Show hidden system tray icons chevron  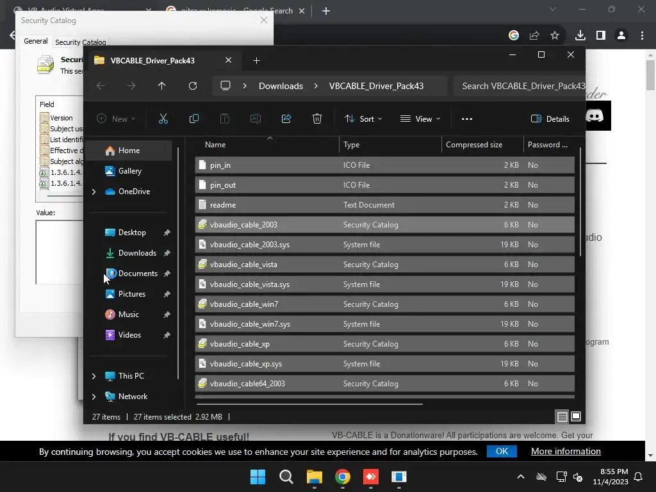[521, 477]
